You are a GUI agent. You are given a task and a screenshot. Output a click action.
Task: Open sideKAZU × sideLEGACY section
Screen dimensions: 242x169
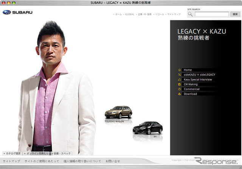pyautogui.click(x=199, y=75)
